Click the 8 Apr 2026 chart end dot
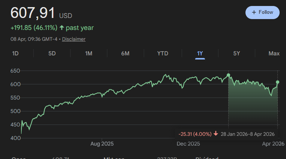The height and width of the screenshot is (159, 286). pyautogui.click(x=278, y=82)
